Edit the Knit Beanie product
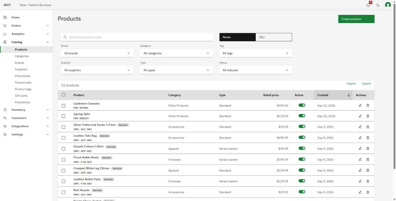Screen dimensions: 396x201 (360, 192)
